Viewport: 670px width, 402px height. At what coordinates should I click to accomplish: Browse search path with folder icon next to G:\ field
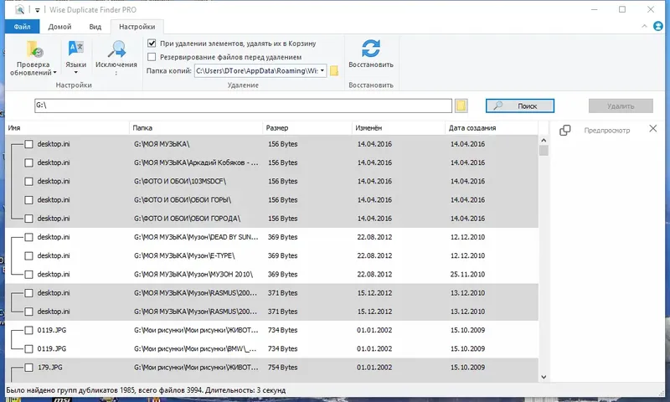coord(461,106)
